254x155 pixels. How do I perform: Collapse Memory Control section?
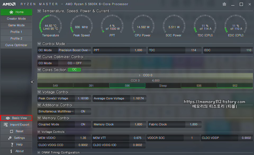click(x=39, y=118)
